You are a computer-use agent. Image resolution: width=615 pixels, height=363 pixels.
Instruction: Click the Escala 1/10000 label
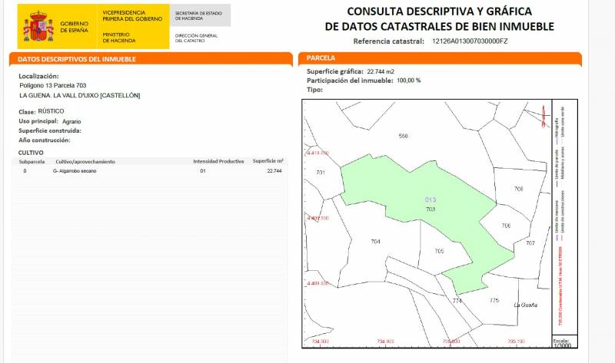(x=562, y=343)
